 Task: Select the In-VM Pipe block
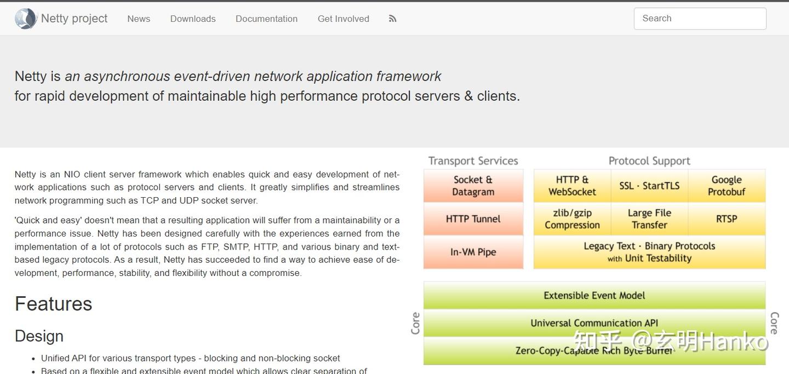point(473,252)
